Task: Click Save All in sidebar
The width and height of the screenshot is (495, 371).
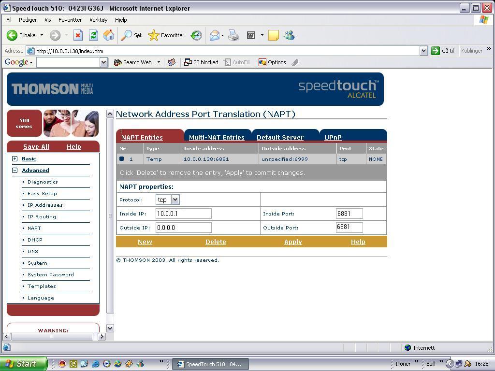Action: pyautogui.click(x=36, y=146)
